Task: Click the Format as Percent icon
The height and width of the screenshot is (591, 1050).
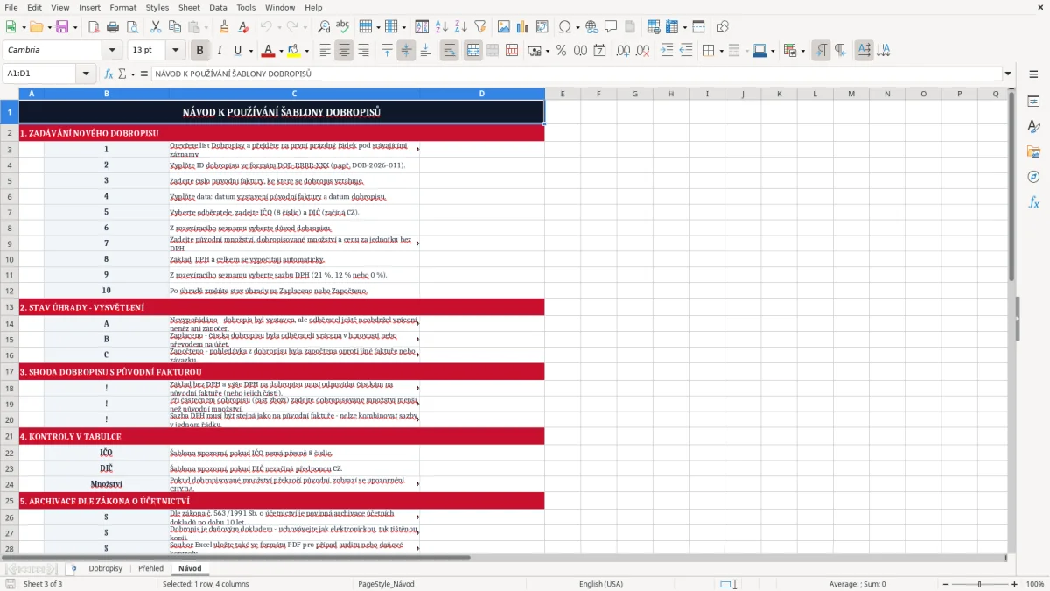Action: point(561,51)
